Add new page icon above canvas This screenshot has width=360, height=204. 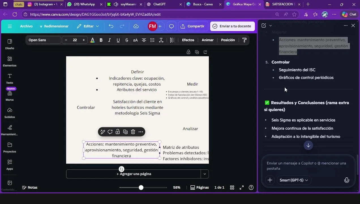click(x=205, y=52)
